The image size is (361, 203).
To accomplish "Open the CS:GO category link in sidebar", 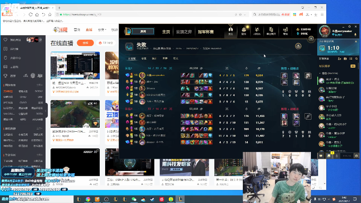I will point(23,103).
